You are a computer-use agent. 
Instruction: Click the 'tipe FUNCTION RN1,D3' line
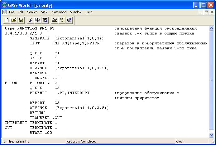pyautogui.click(x=30, y=28)
